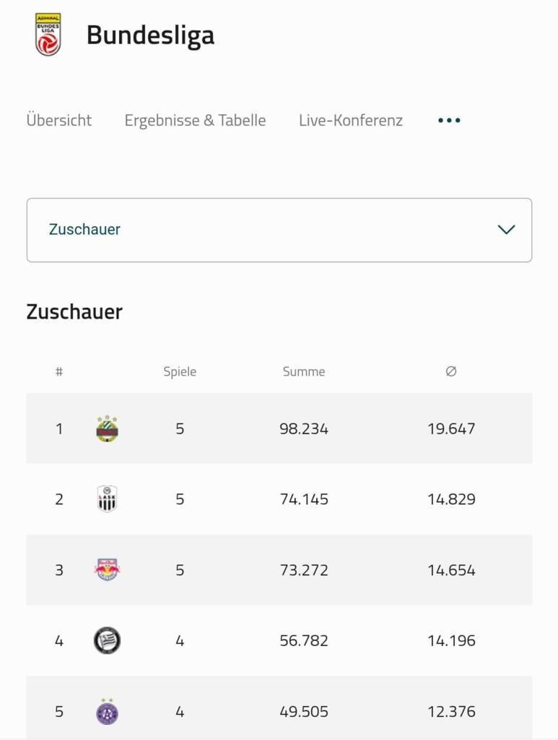The height and width of the screenshot is (740, 558).
Task: Open the Red Bull Salzburg crest
Action: coord(107,569)
